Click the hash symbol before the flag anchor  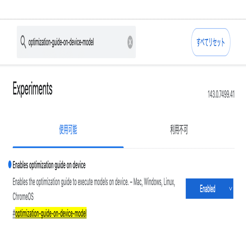point(14,214)
